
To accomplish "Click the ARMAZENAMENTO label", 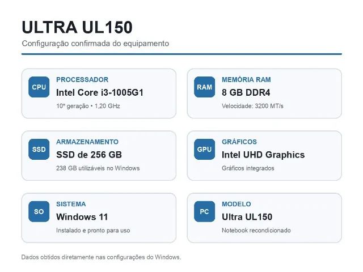I will point(87,142).
